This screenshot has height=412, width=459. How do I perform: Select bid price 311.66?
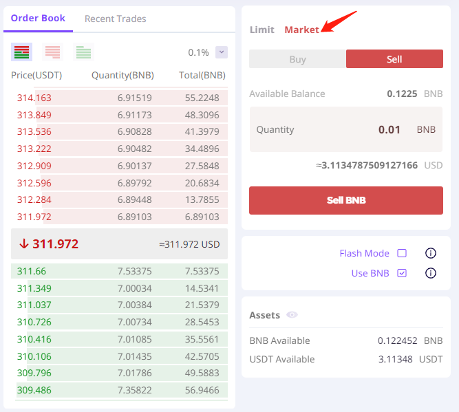point(32,271)
